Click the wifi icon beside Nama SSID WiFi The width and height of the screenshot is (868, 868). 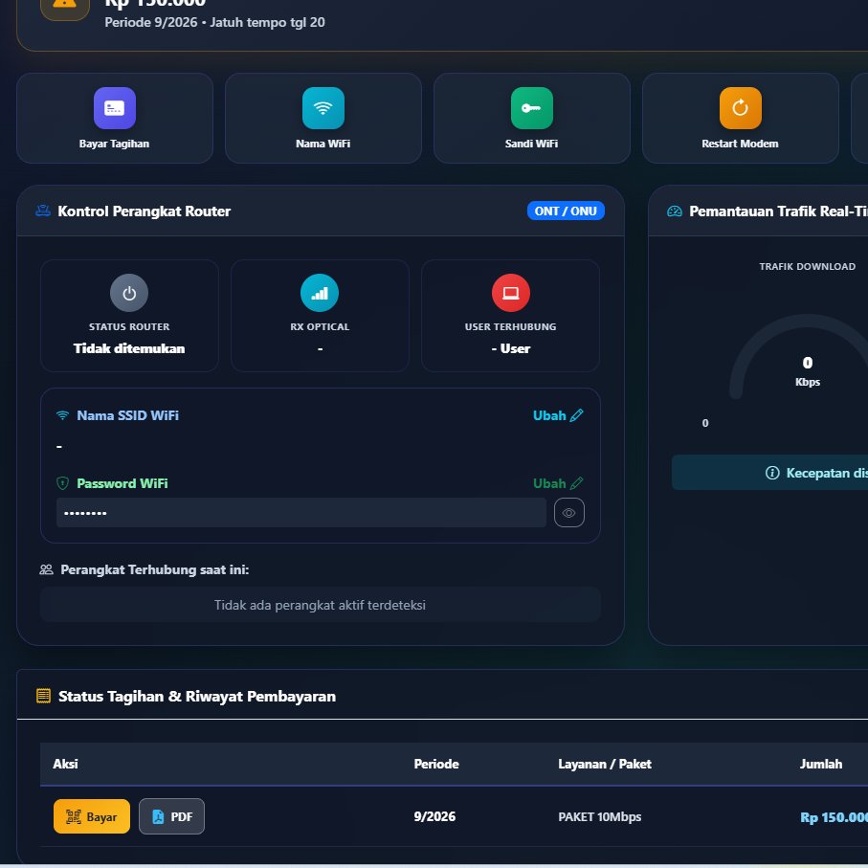(x=62, y=415)
